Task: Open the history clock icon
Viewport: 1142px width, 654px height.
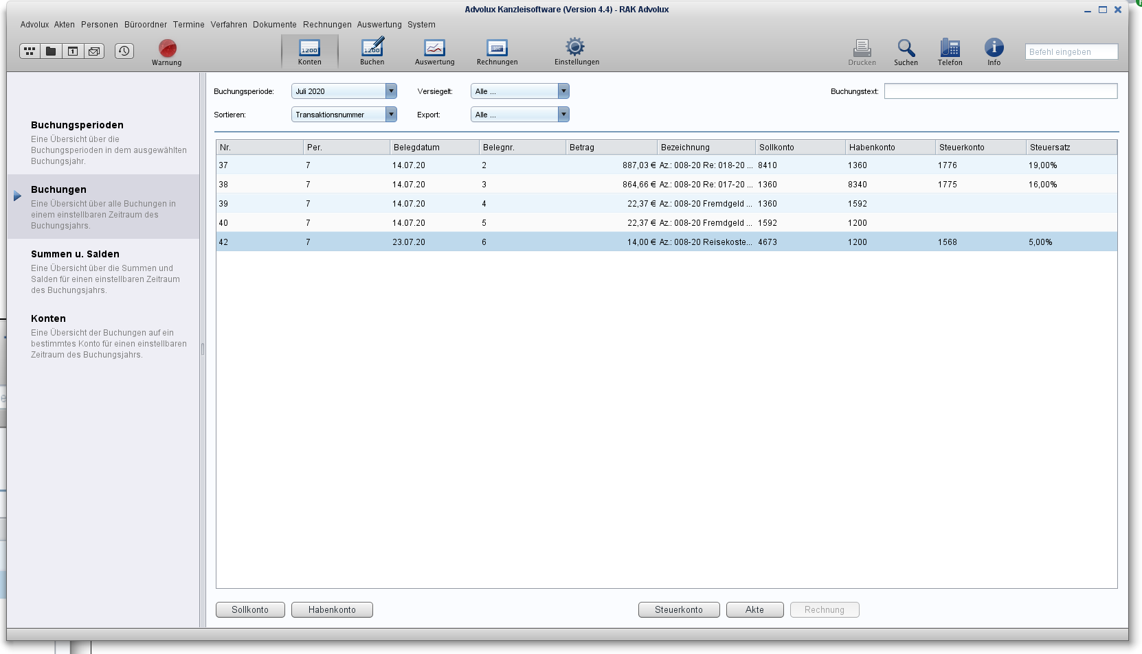Action: 124,51
